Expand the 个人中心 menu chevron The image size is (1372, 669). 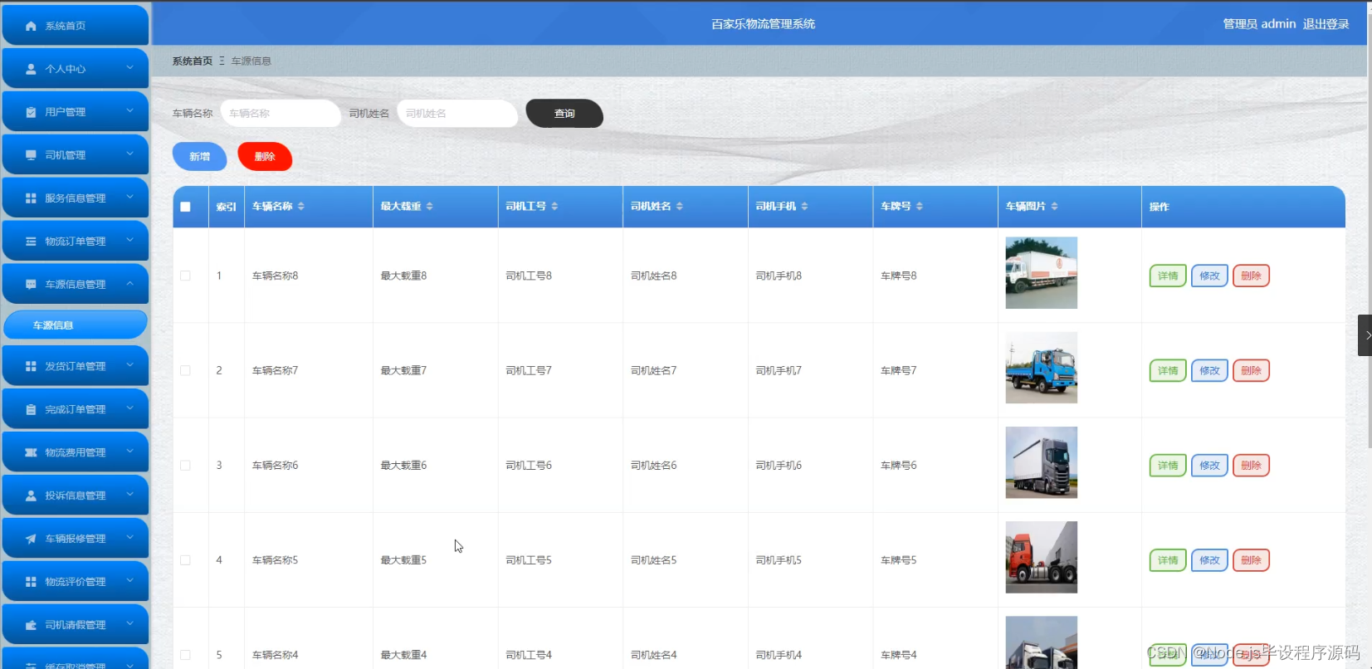129,68
